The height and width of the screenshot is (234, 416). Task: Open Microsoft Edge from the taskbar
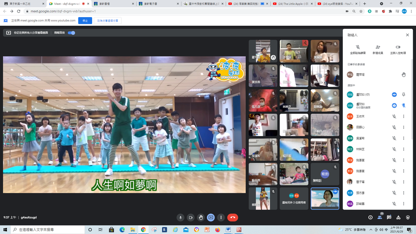(122, 230)
